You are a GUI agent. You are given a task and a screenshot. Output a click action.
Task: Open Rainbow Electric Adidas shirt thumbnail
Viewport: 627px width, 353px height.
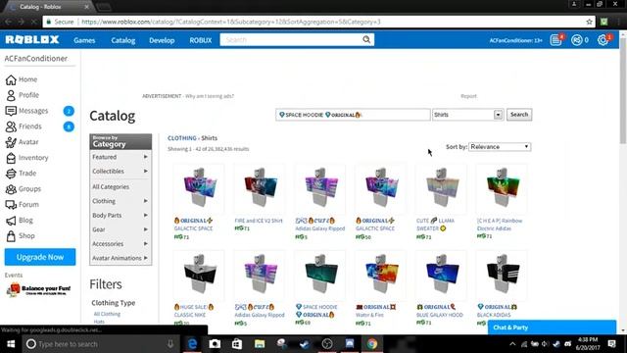coord(502,188)
